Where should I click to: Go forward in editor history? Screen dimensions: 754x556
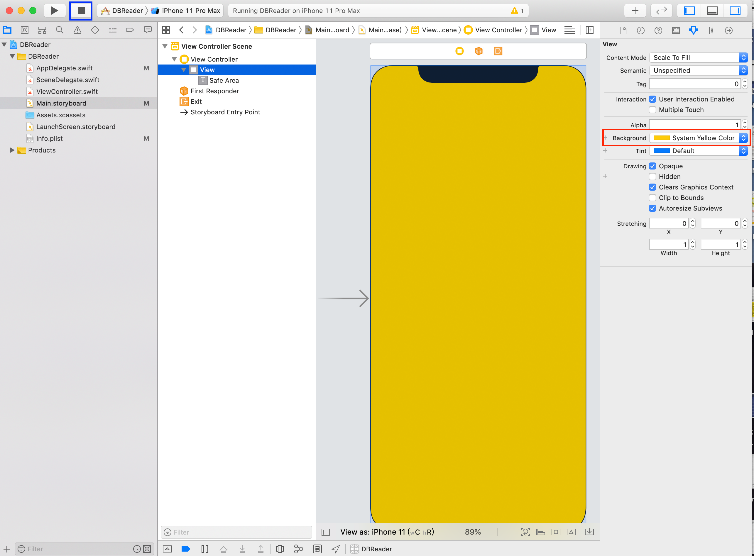pos(194,30)
